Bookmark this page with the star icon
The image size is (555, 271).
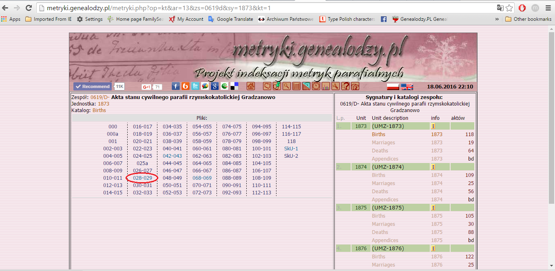click(509, 8)
